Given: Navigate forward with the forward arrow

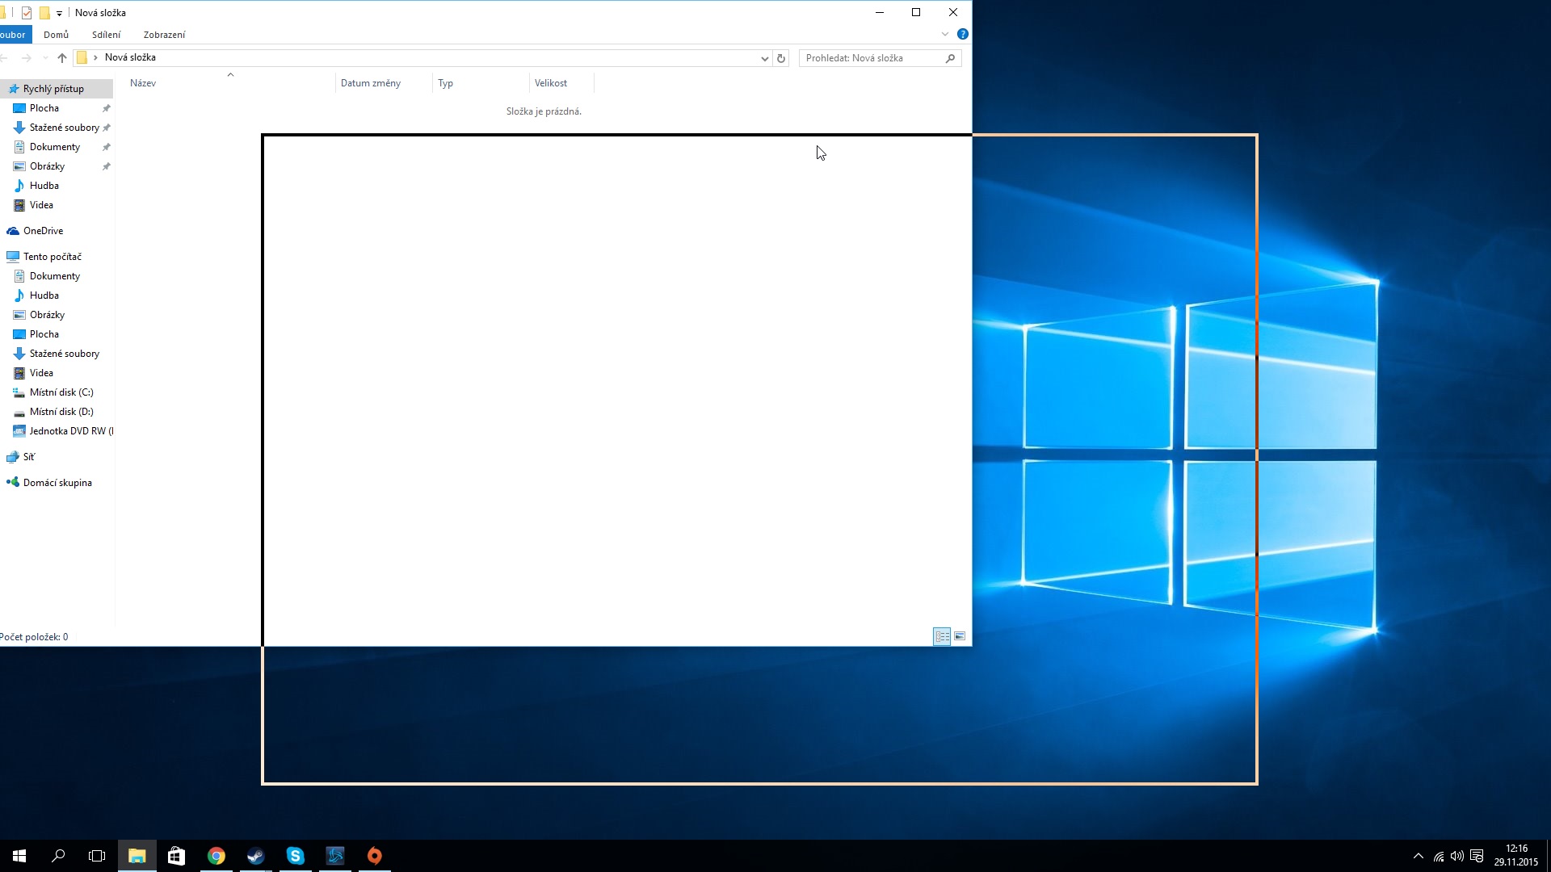Looking at the screenshot, I should point(27,58).
